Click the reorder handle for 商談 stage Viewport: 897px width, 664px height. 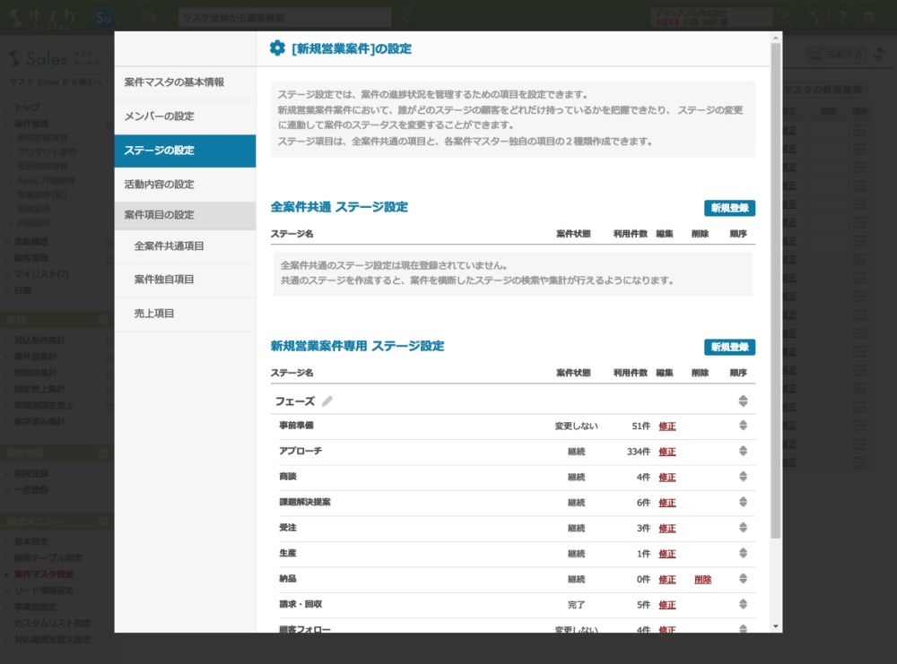(x=743, y=477)
